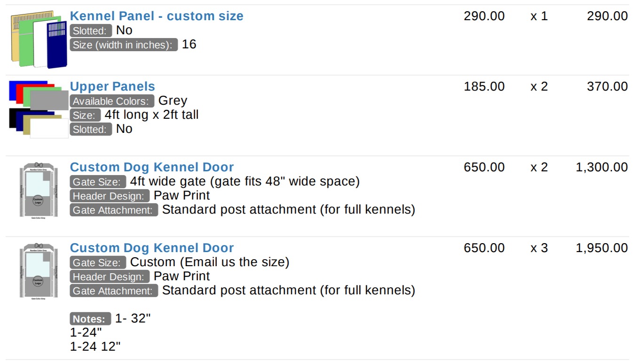640x361 pixels.
Task: Click the Slotted label under Kennel Panel
Action: [x=91, y=31]
